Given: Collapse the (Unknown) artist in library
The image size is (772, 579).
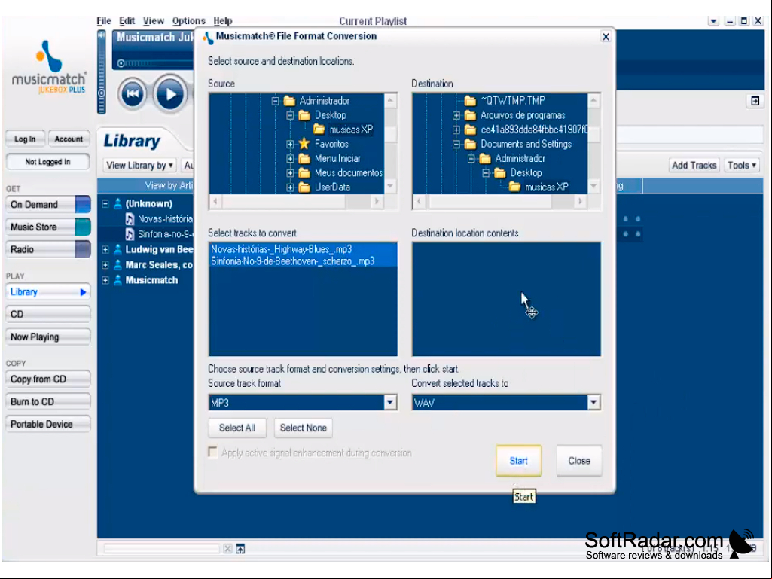Looking at the screenshot, I should click(x=105, y=203).
